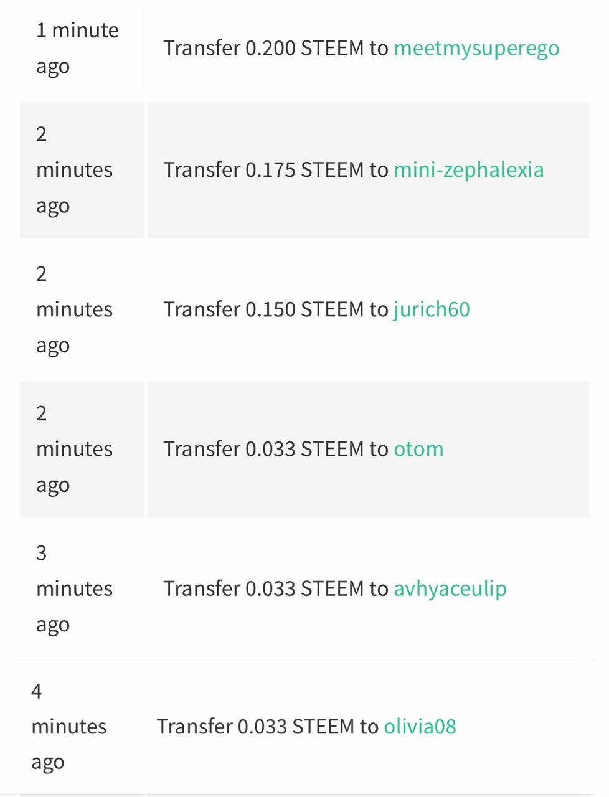Select the timestamp beside the mini-zephalexia transfer
Viewport: 609px width, 797px height.
click(x=82, y=170)
